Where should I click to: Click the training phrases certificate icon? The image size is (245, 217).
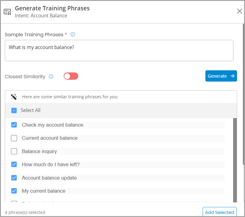(x=7, y=12)
